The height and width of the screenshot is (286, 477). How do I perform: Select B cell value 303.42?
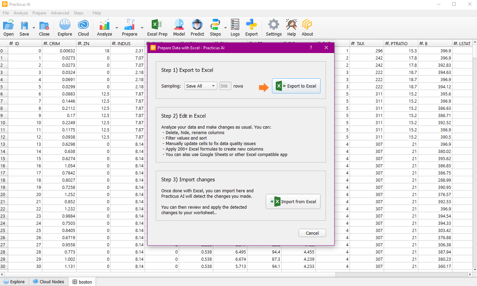(x=435, y=230)
